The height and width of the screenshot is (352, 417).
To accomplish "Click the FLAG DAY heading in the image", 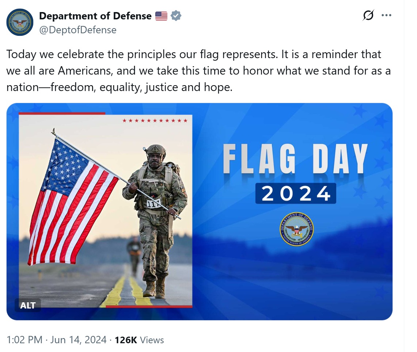I will [x=295, y=159].
